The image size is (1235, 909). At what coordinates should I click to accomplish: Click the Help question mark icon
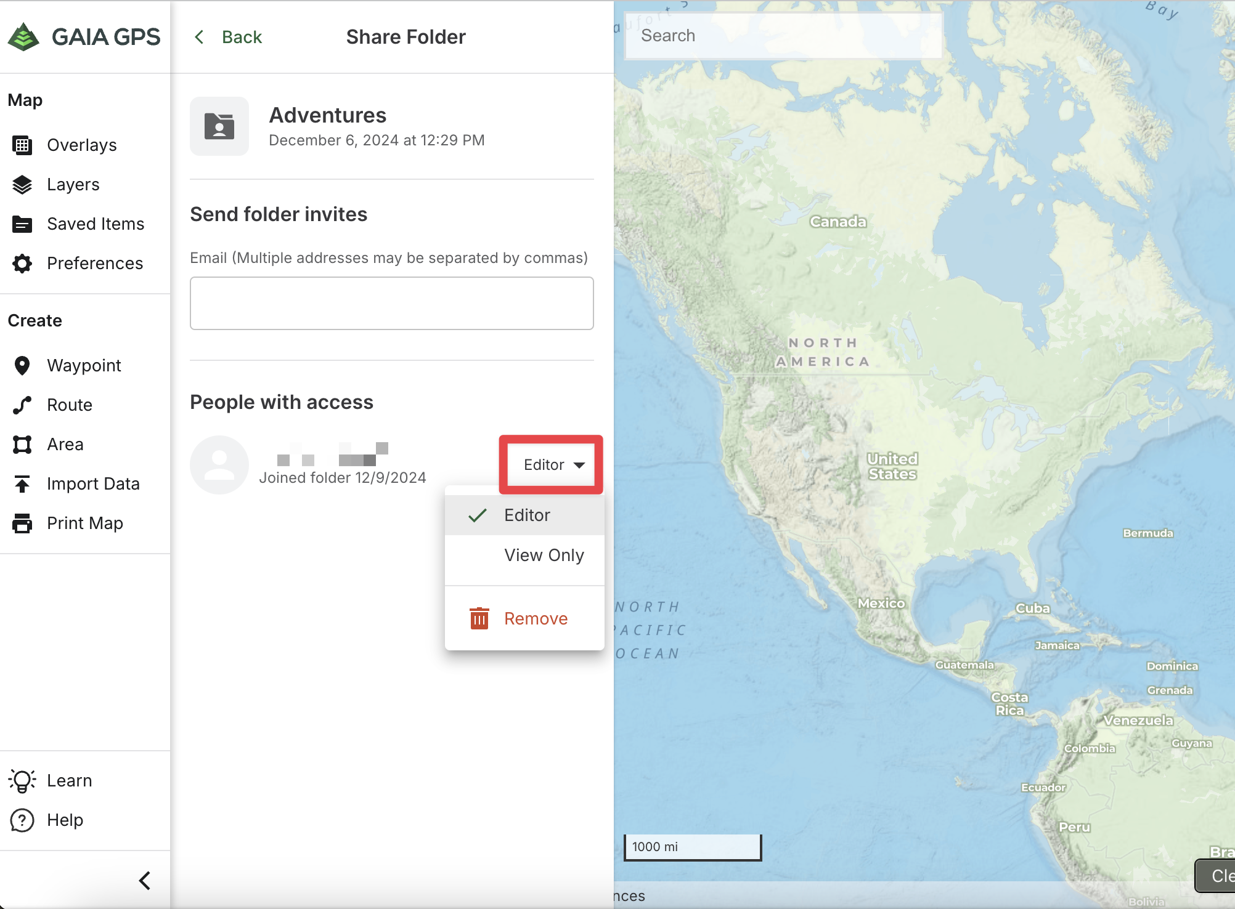(x=22, y=820)
